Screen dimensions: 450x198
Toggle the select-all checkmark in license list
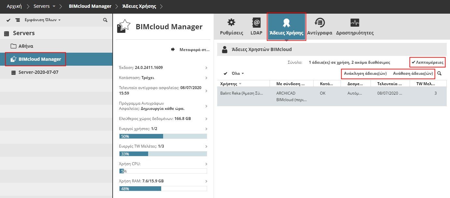pos(225,73)
